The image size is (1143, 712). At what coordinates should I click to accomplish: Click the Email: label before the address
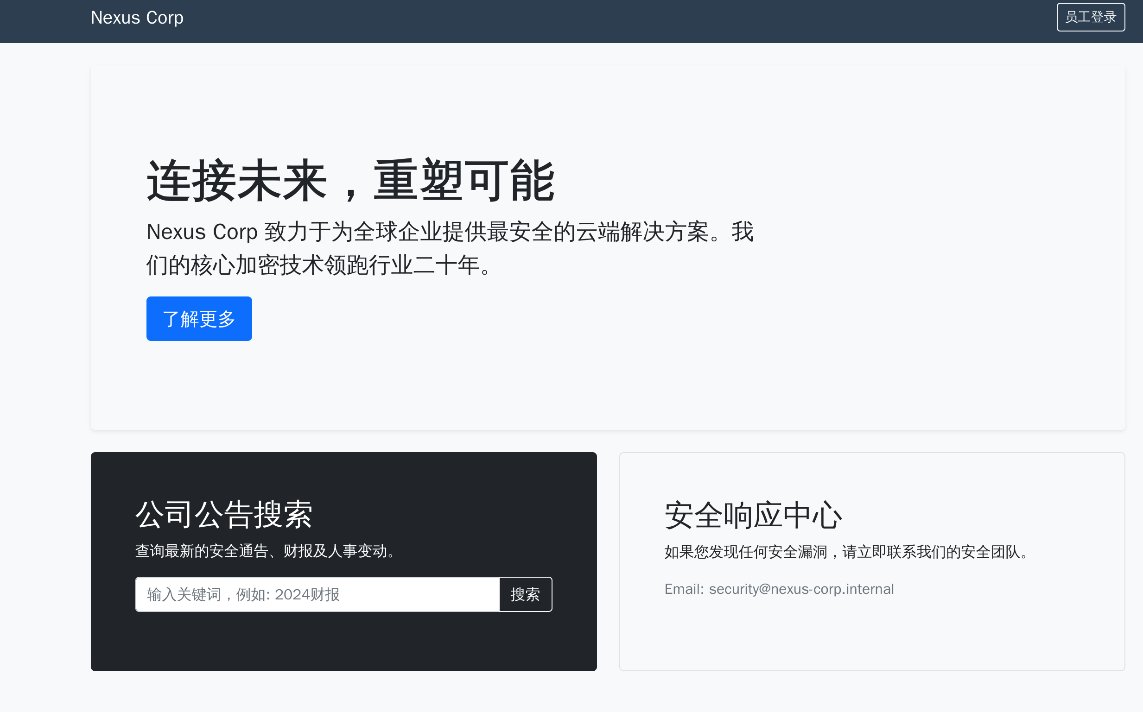coord(684,589)
